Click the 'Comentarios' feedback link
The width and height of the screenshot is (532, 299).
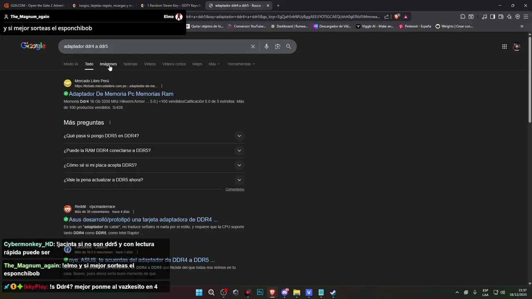pyautogui.click(x=235, y=189)
